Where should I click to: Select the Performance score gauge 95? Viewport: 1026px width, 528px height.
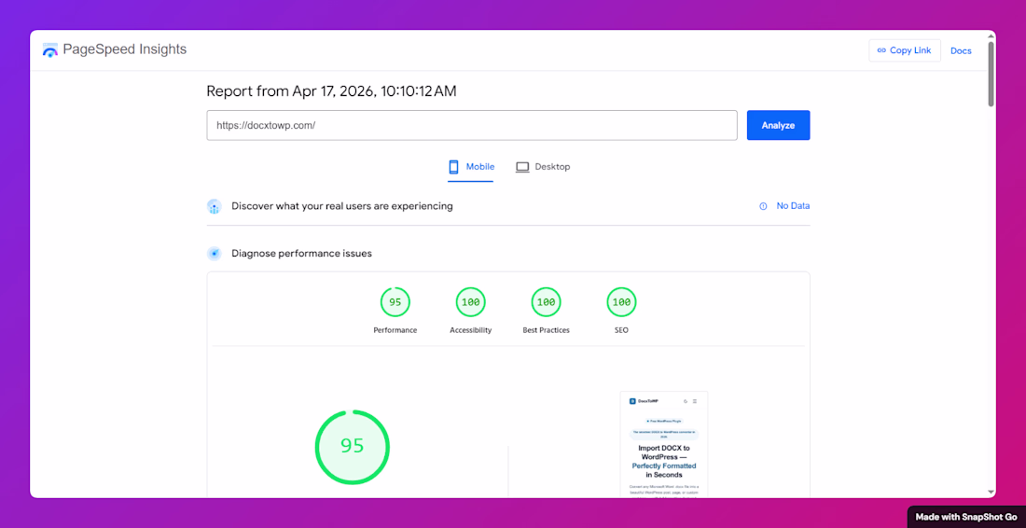point(395,302)
